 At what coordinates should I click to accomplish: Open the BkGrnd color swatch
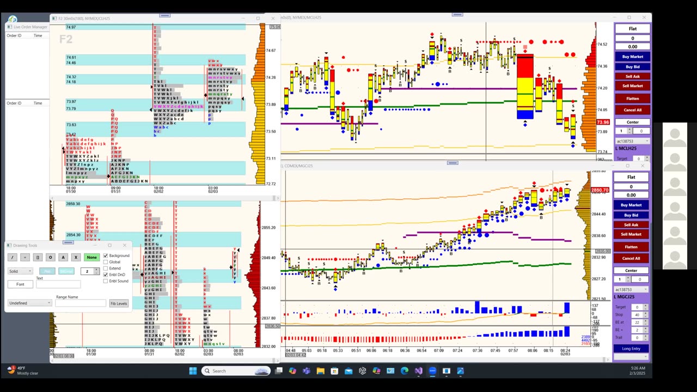point(66,271)
